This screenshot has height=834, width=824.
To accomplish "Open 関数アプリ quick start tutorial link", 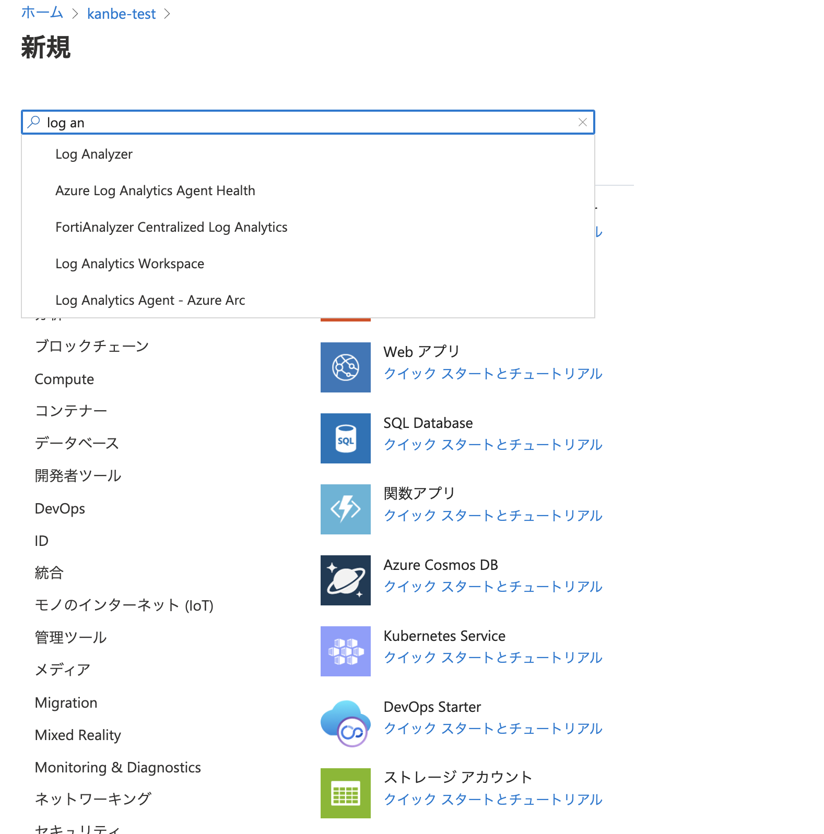I will pos(493,516).
